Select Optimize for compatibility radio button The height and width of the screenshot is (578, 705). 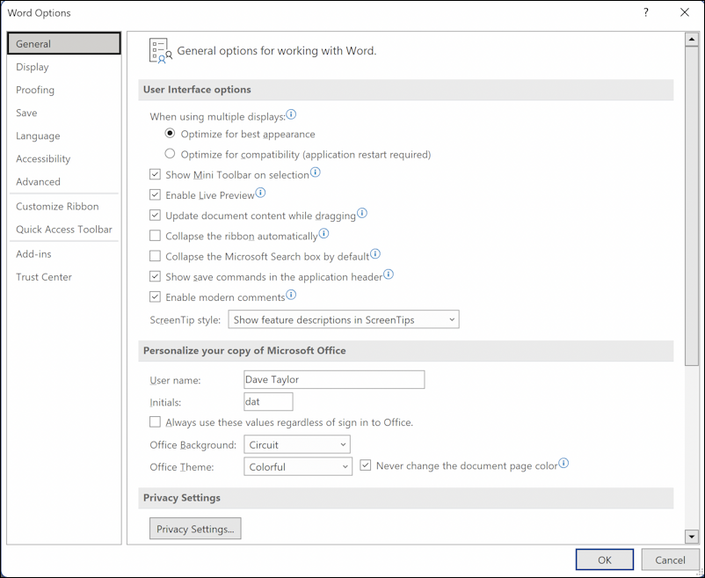click(170, 154)
